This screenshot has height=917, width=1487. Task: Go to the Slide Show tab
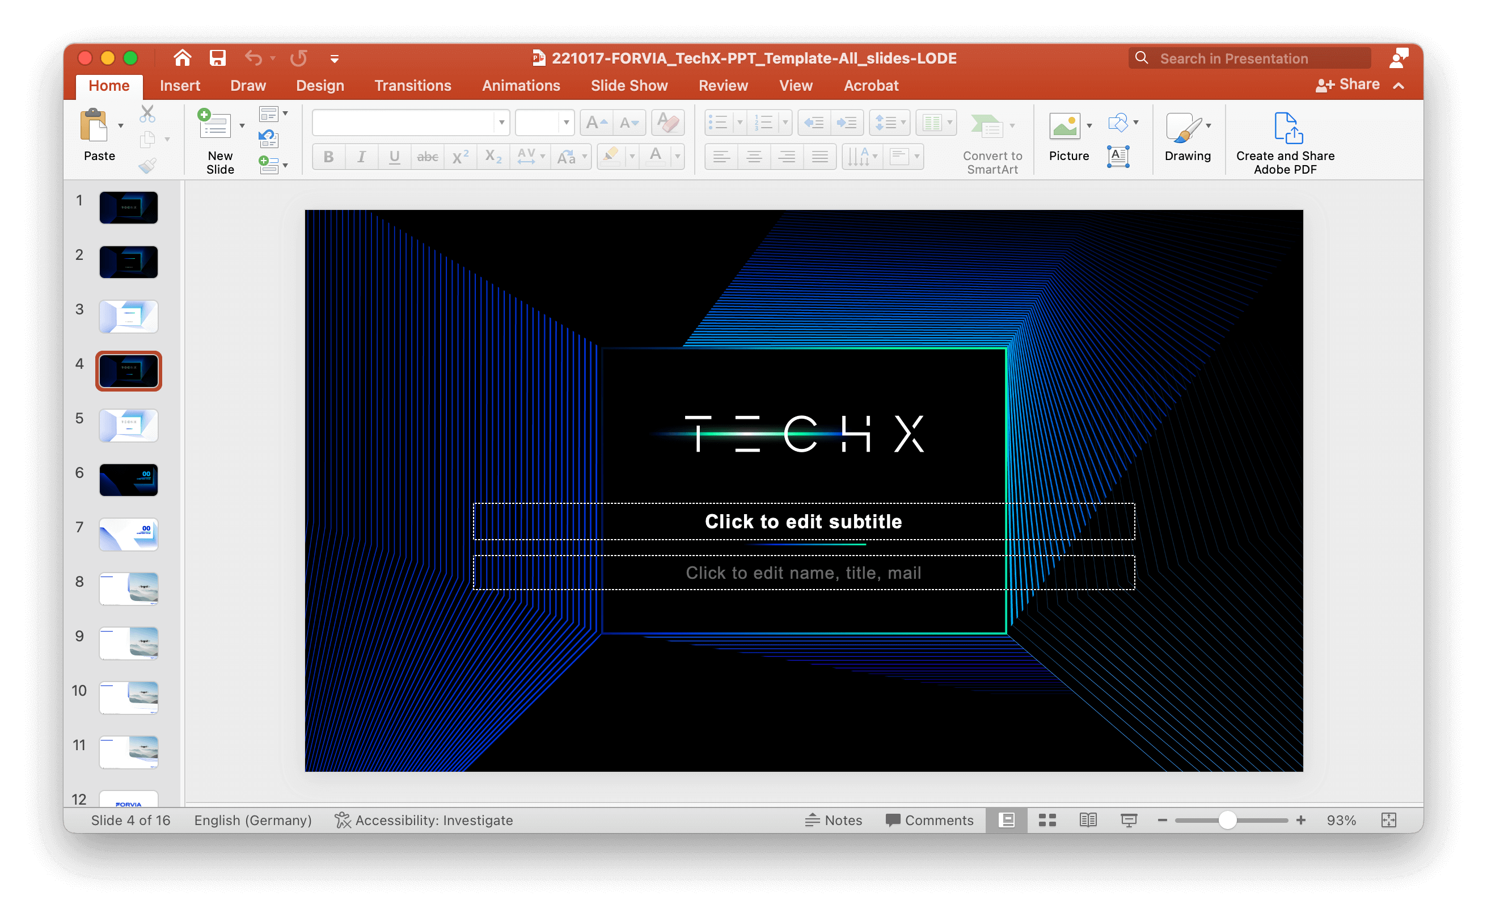coord(629,86)
